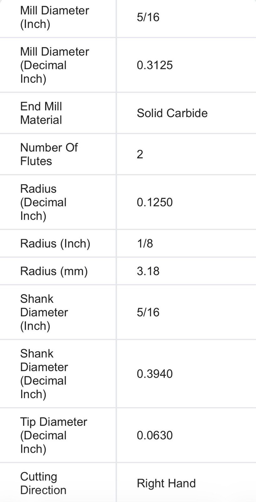Tap the Right Hand value
This screenshot has height=502, width=256.
coord(166,483)
